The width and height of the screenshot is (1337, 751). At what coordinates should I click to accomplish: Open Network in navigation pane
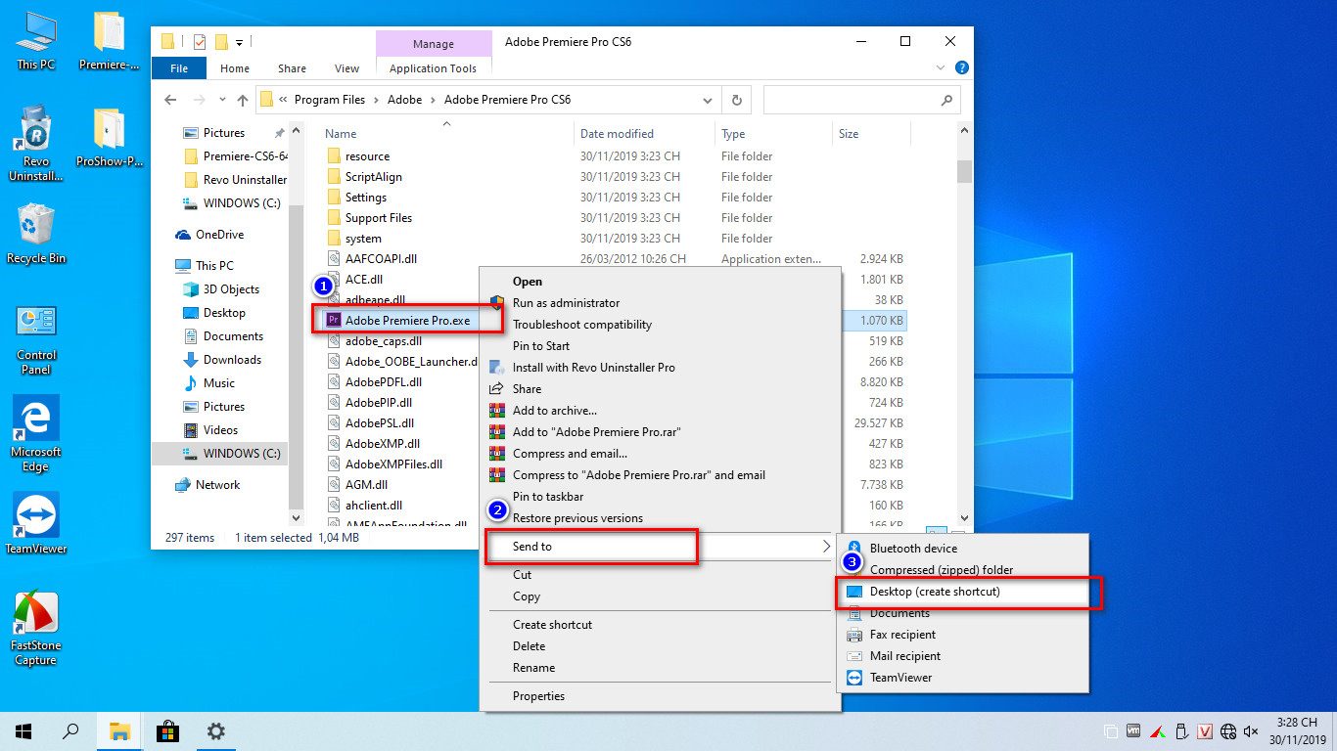point(217,485)
